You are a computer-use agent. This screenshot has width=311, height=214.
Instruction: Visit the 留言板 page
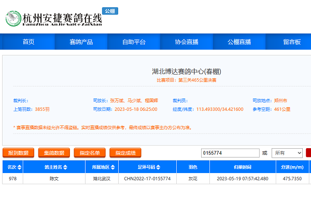(x=292, y=41)
